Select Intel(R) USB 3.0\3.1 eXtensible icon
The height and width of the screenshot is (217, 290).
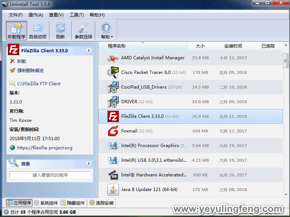tap(113, 160)
